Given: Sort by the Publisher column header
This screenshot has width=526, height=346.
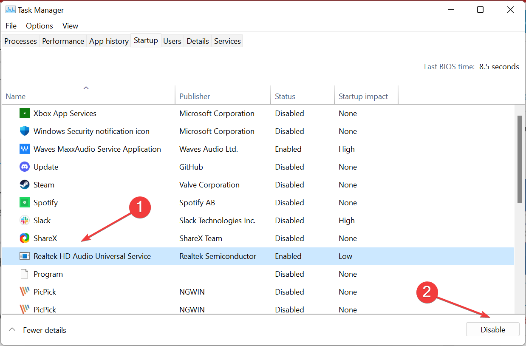Looking at the screenshot, I should (223, 95).
